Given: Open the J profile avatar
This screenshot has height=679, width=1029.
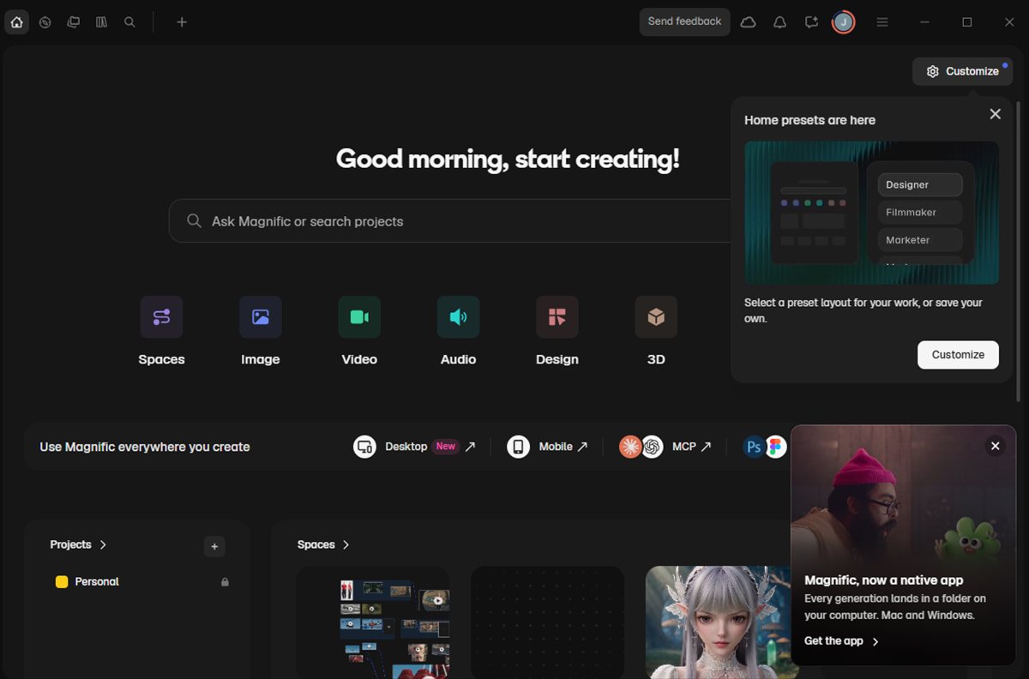Looking at the screenshot, I should (844, 22).
